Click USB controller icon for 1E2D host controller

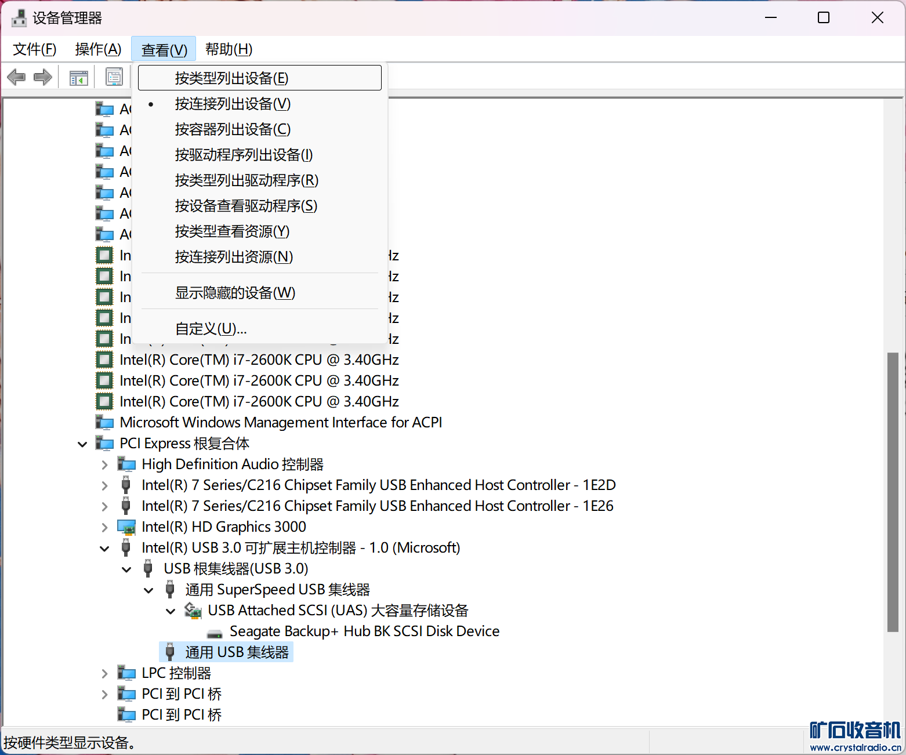pyautogui.click(x=126, y=485)
